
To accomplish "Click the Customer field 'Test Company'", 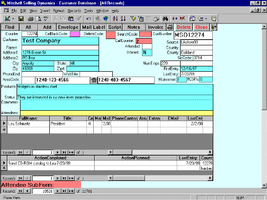I will pos(60,41).
